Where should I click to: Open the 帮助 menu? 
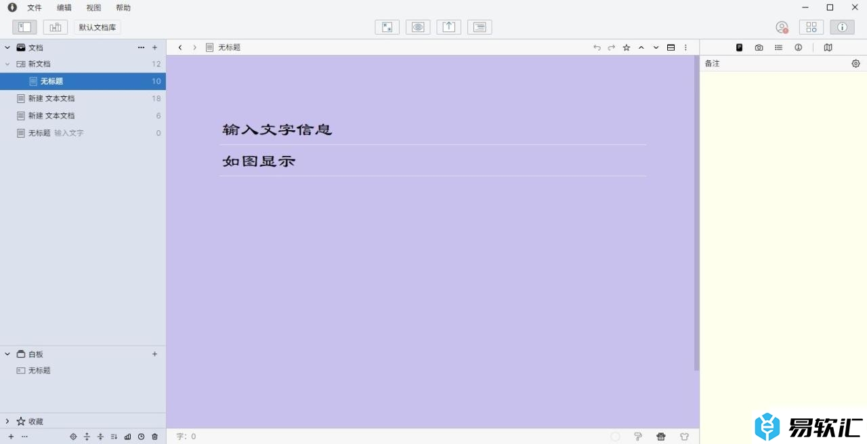coord(123,7)
